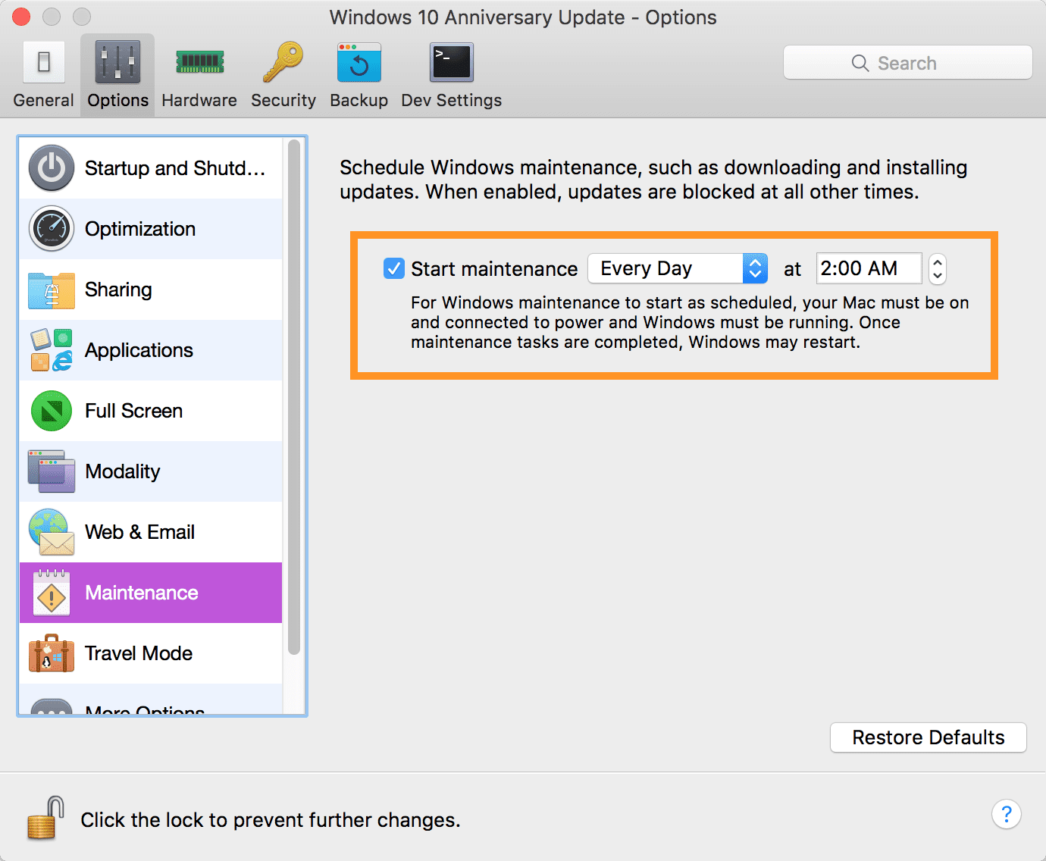1046x861 pixels.
Task: Select Web & Email label in sidebar
Action: pyautogui.click(x=139, y=532)
